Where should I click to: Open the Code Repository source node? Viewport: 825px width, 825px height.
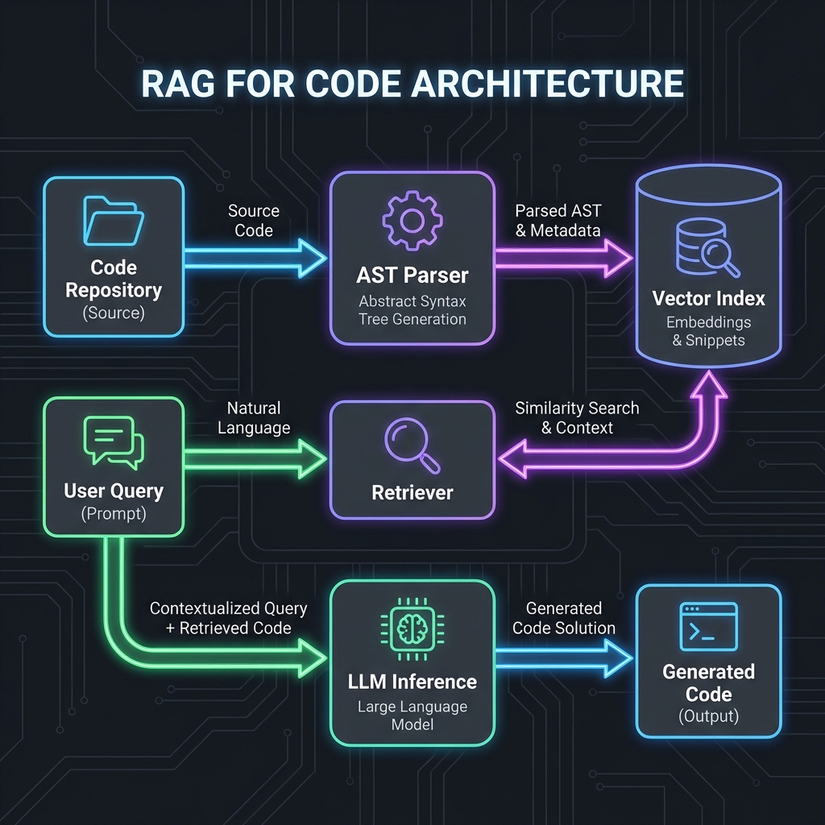114,258
